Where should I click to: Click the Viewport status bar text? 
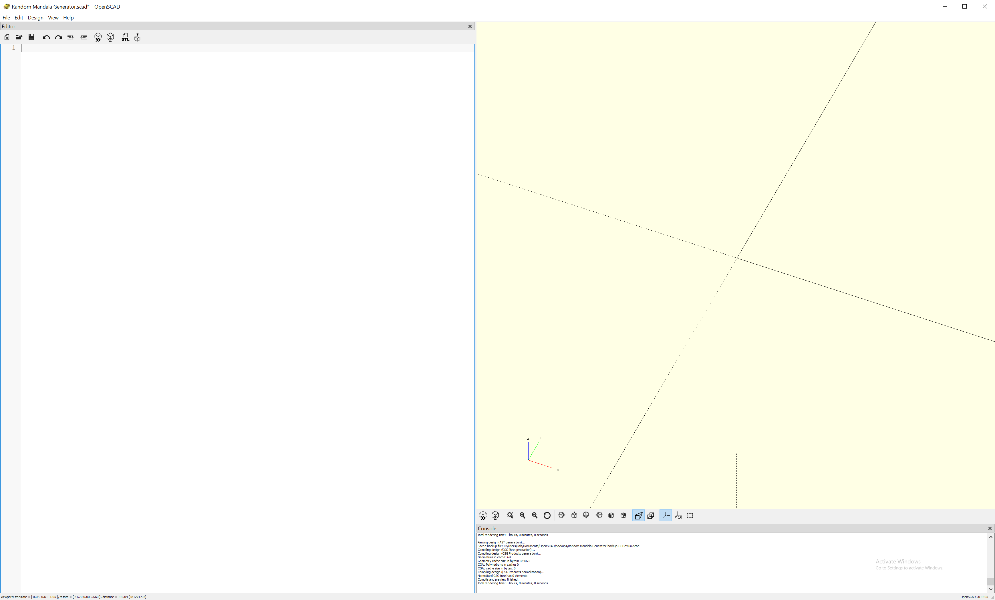pos(74,597)
